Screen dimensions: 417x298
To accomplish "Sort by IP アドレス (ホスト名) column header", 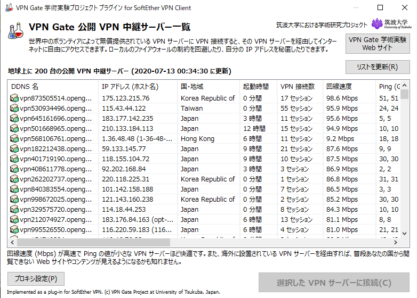I will pos(138,86).
